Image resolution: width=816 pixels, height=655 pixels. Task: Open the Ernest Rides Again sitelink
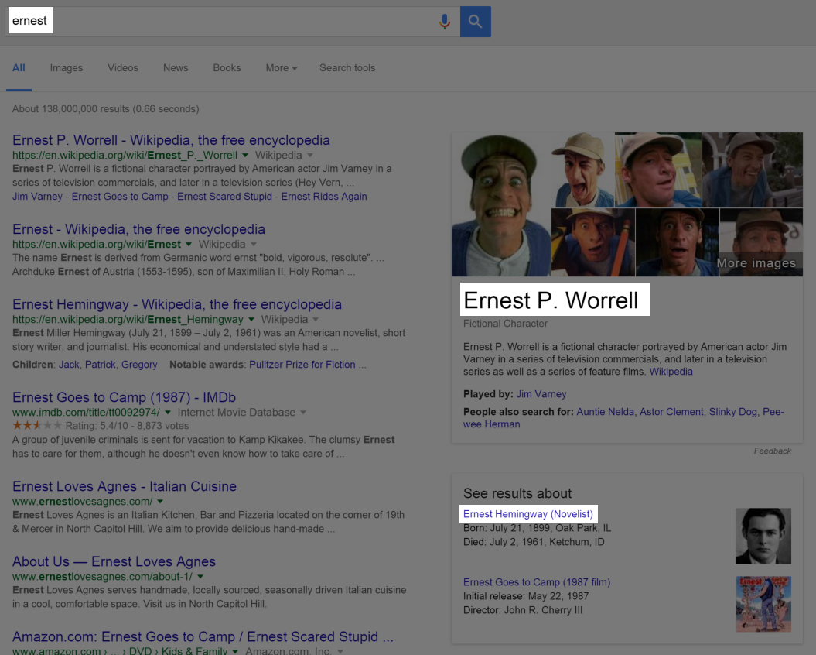point(324,197)
